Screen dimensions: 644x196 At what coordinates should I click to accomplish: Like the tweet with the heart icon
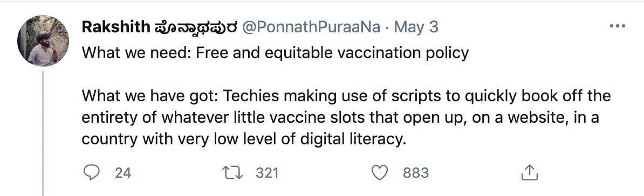tap(380, 173)
